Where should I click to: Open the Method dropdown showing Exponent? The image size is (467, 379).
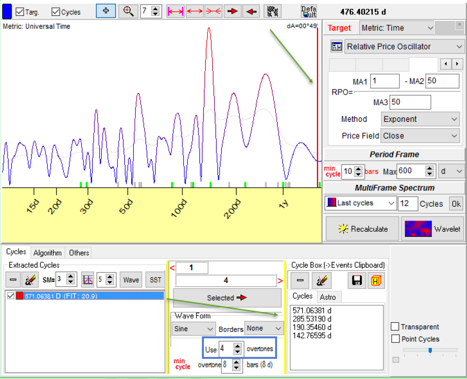421,119
